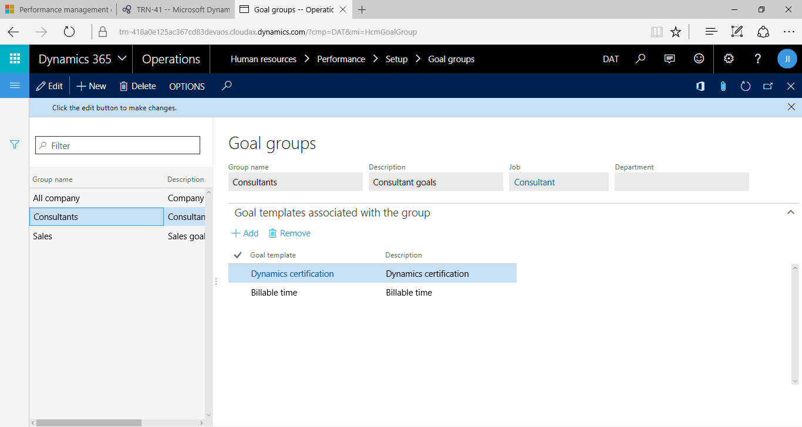
Task: Click the browser refresh button
Action: [69, 32]
